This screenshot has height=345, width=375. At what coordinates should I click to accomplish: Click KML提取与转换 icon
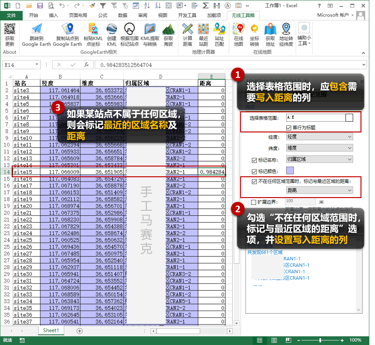(150, 29)
